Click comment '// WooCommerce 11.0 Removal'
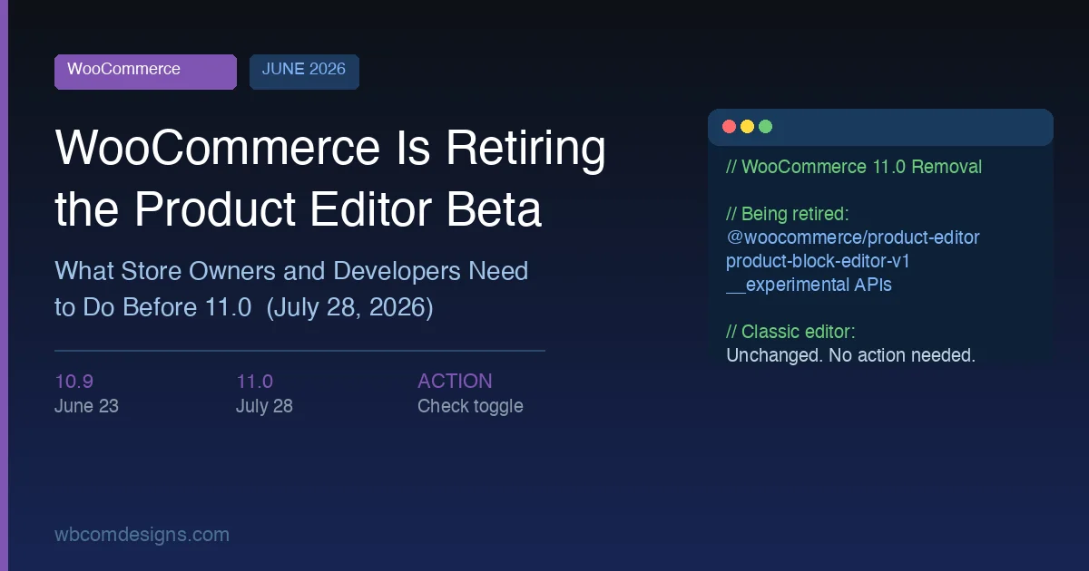This screenshot has width=1089, height=571. point(854,168)
